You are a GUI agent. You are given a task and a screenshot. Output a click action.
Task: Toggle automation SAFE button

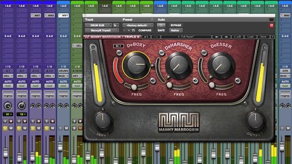[x=161, y=31]
